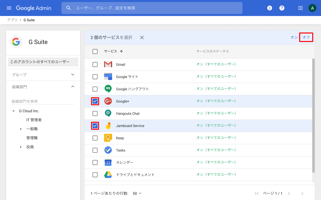Click the サービス column header
321x200 pixels.
pos(111,51)
